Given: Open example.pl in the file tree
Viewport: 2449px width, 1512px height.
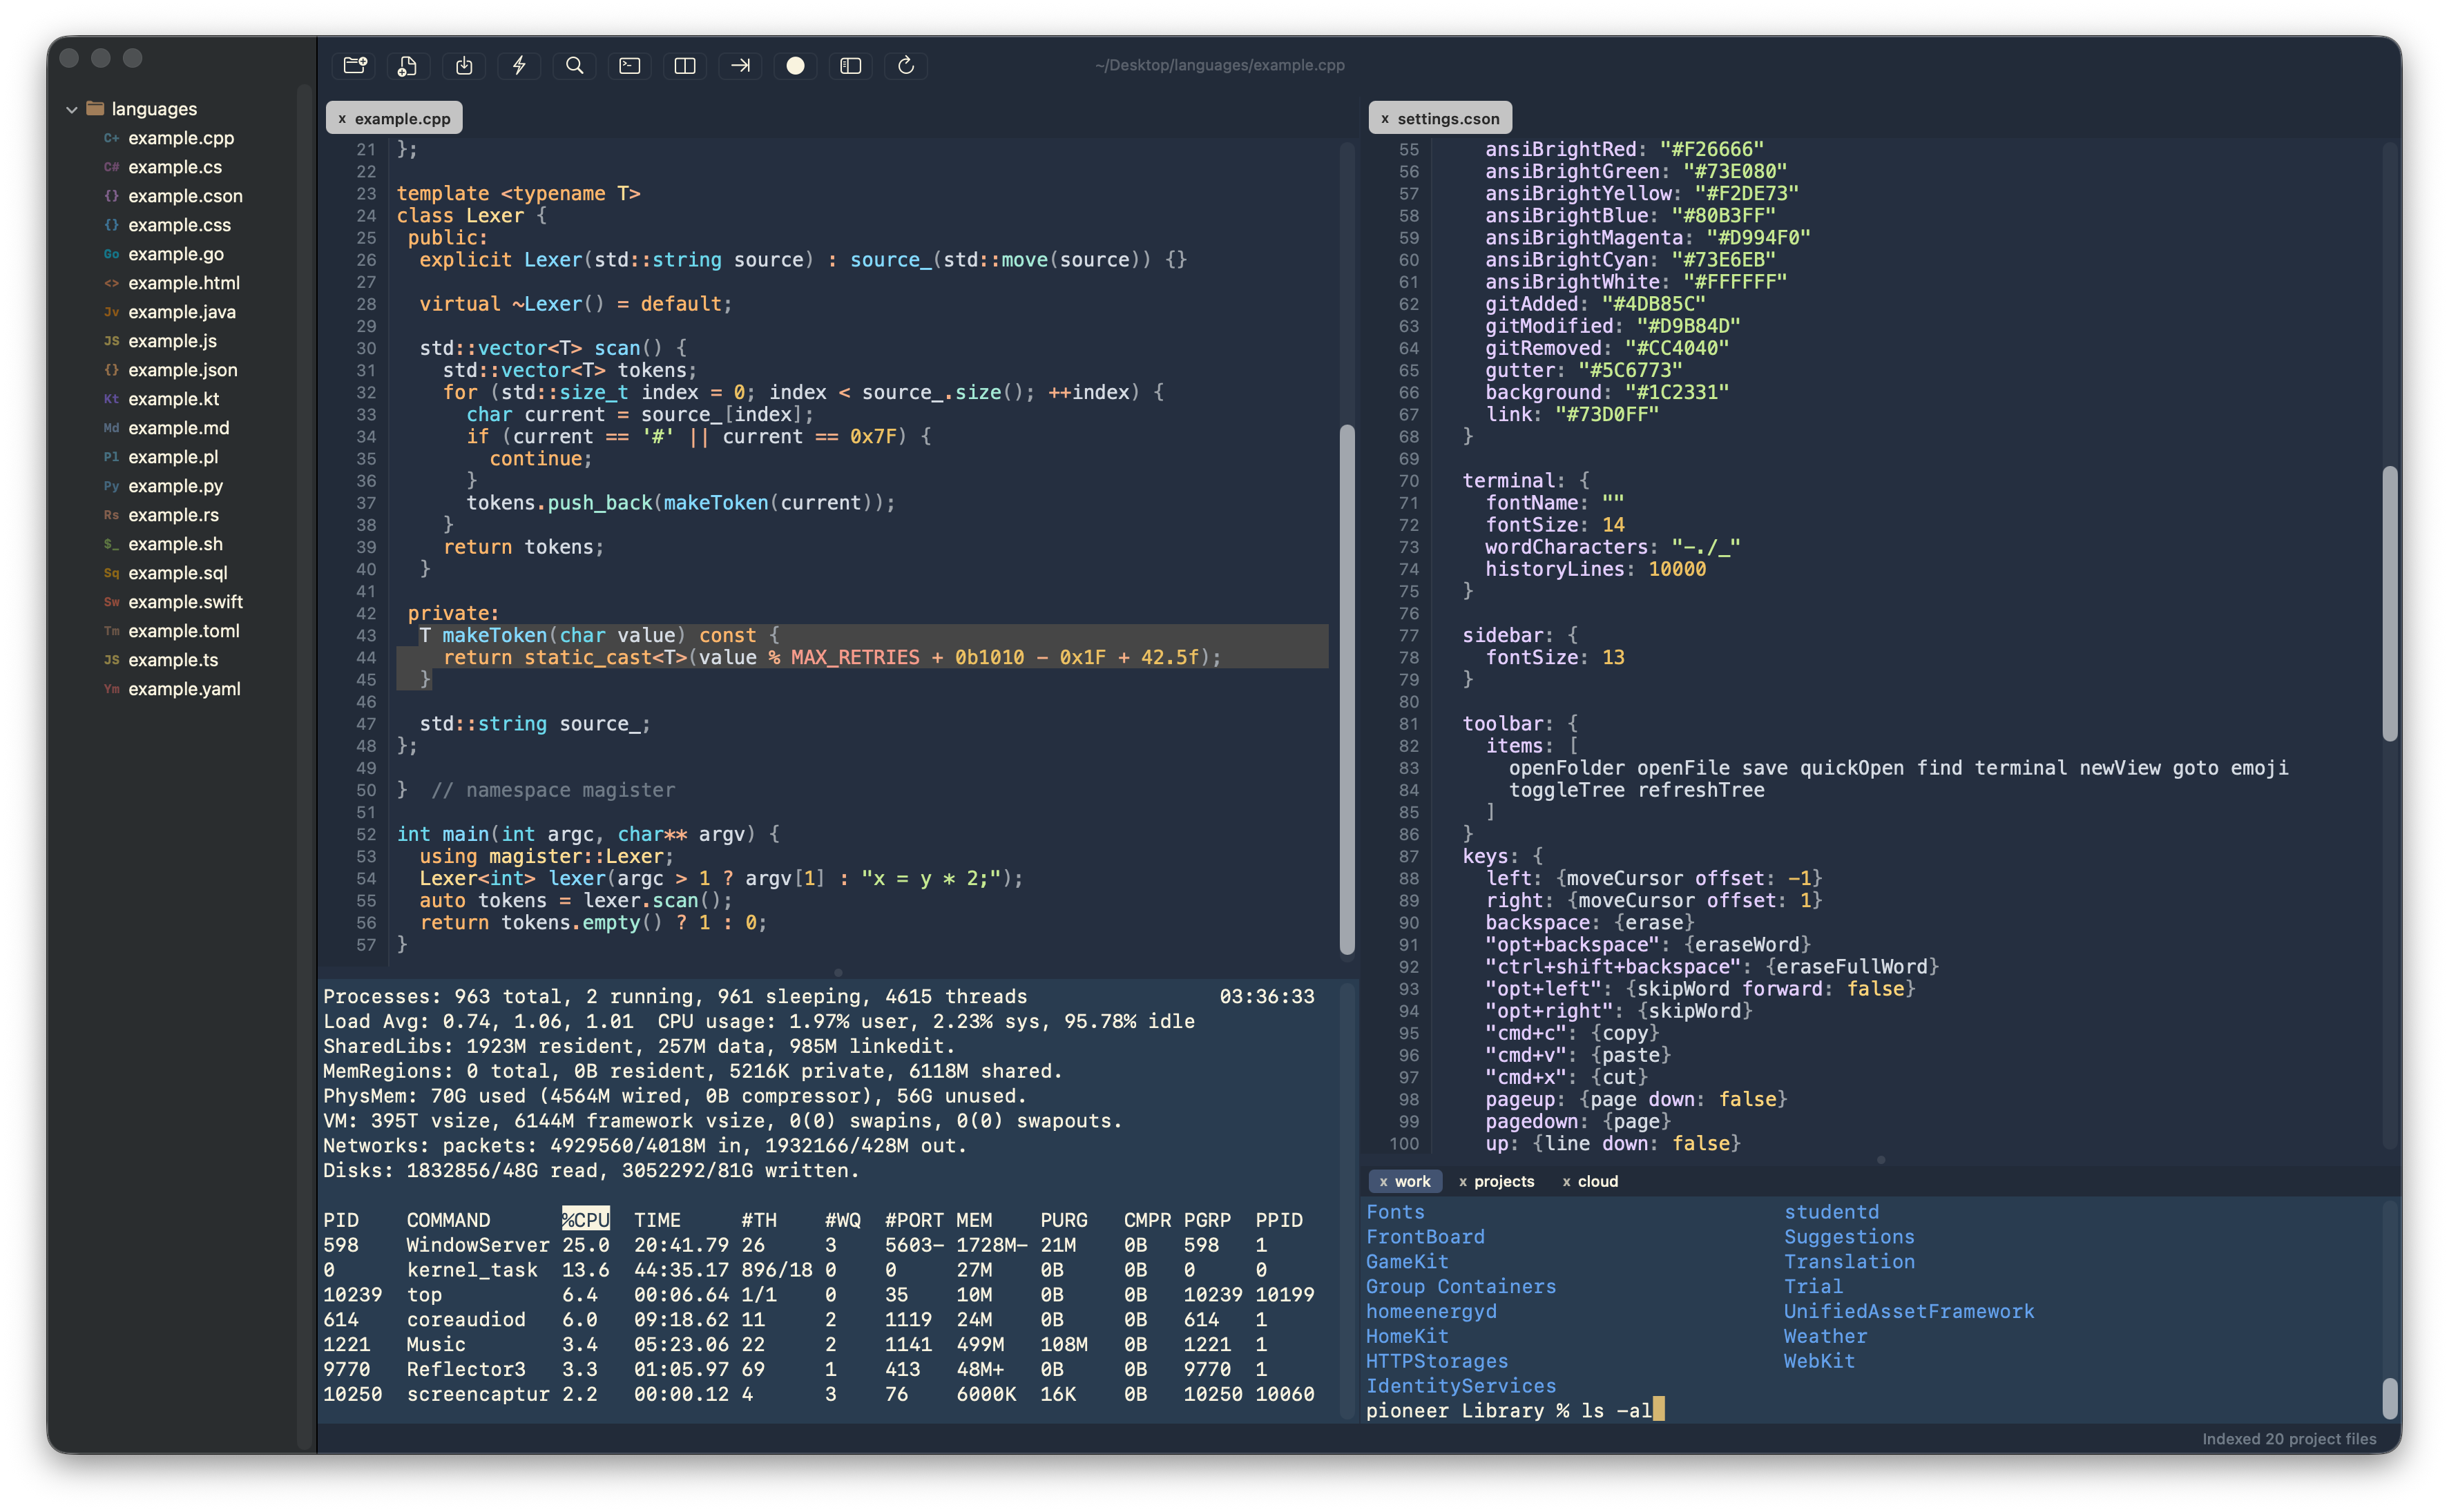Looking at the screenshot, I should click(173, 457).
